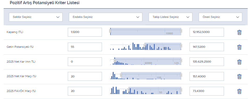The height and width of the screenshot is (99, 249).
Task: Click the Kapanış minimum value field 1,1200
Action: [x=85, y=32]
